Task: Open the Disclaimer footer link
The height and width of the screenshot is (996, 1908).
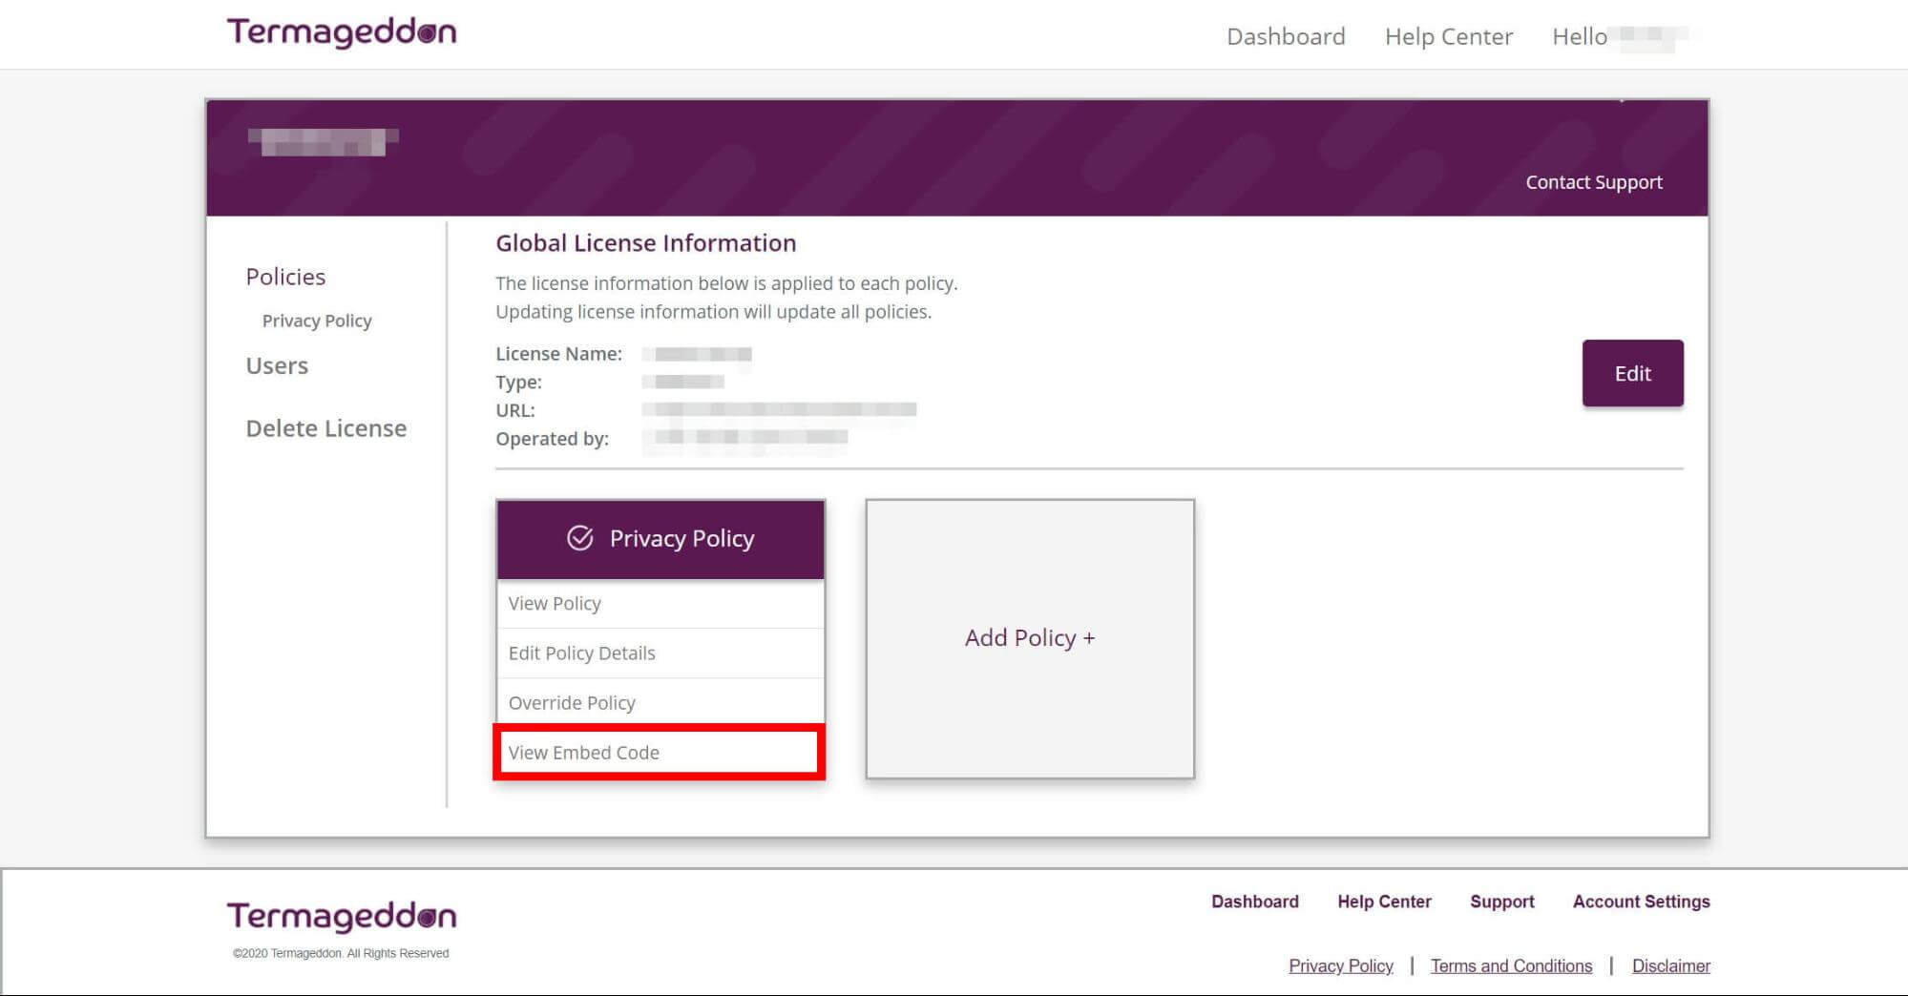Action: tap(1670, 965)
